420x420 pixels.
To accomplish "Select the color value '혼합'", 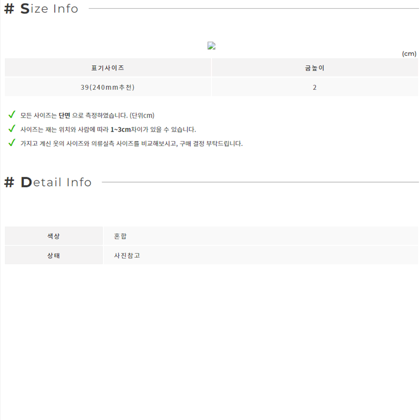I will click(120, 236).
